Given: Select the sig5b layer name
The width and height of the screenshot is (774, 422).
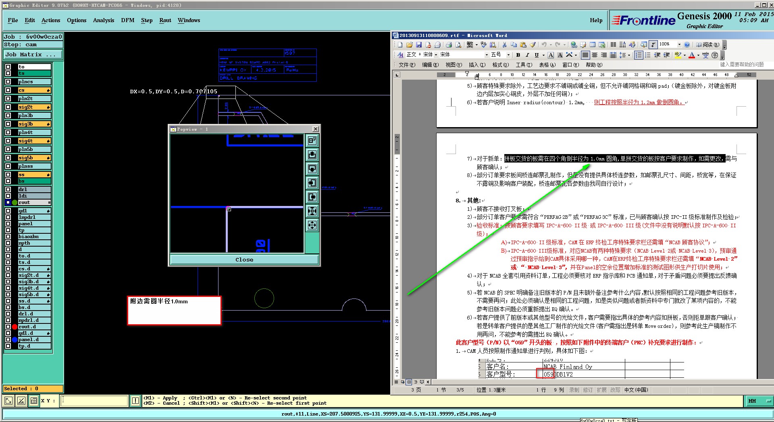Looking at the screenshot, I should (x=34, y=158).
